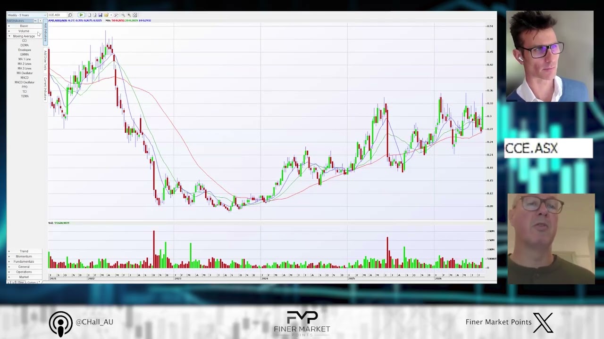604x339 pixels.
Task: Click the new blank page icon
Action: click(90, 15)
